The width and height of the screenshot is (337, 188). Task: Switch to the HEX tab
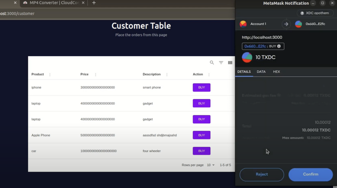tap(276, 72)
